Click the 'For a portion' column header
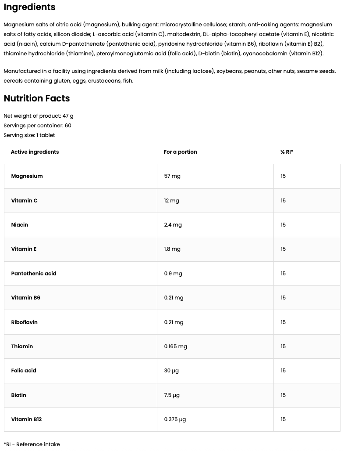344x451 pixels. tap(180, 152)
